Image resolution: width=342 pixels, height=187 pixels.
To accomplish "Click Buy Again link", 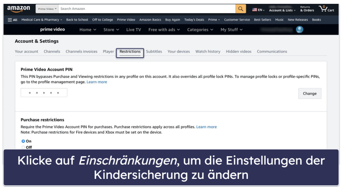I will [173, 20].
